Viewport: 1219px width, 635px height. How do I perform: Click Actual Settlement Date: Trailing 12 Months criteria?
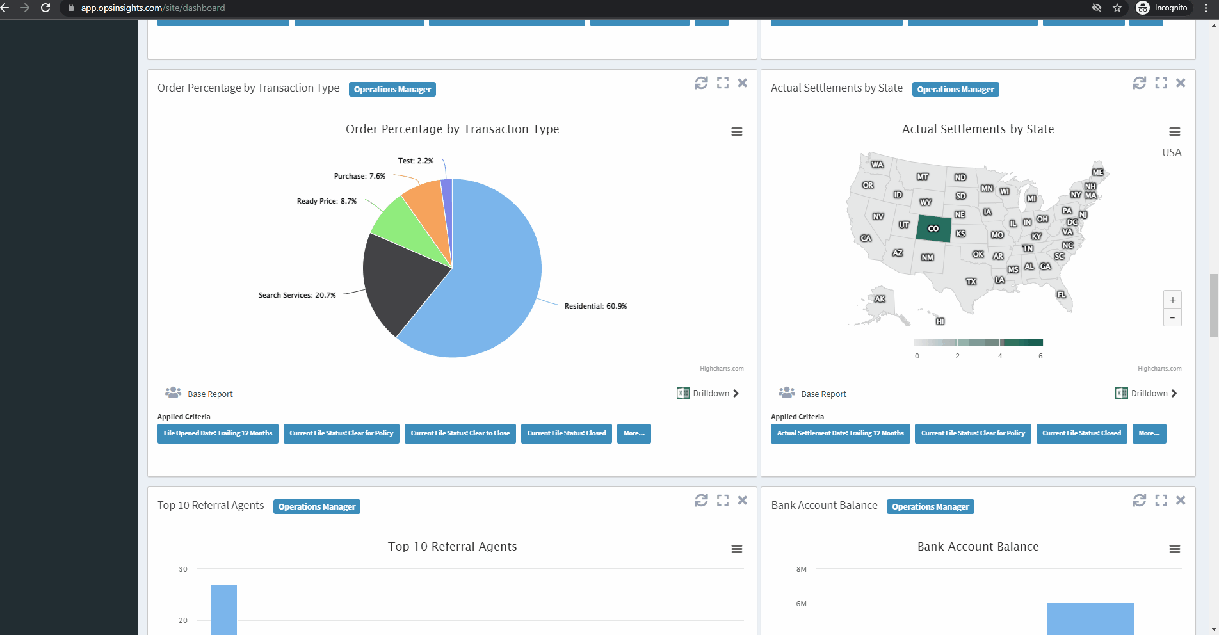(840, 433)
